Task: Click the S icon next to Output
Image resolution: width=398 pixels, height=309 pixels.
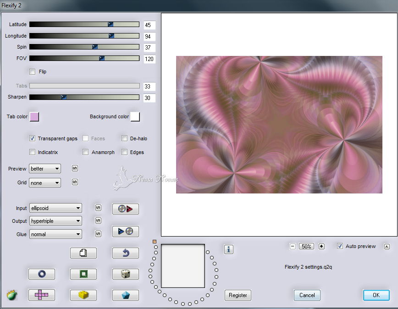Action: (98, 221)
